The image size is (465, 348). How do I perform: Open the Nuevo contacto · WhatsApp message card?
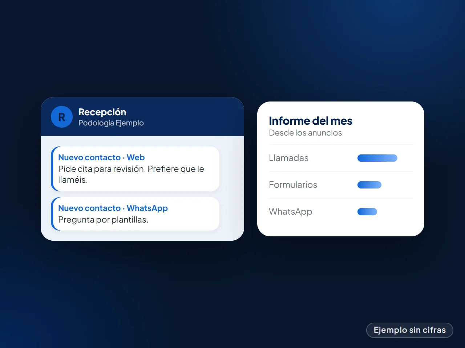click(x=135, y=214)
